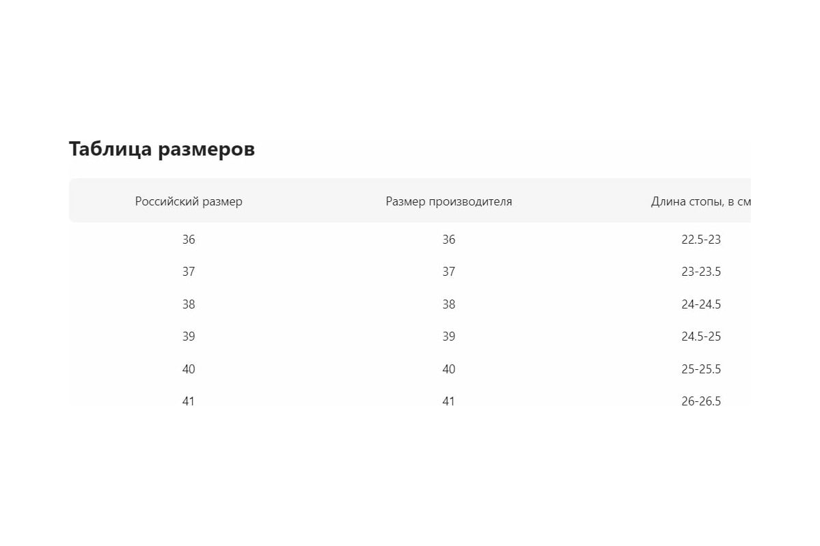Select Russian size 38 cell
This screenshot has width=820, height=546.
click(x=189, y=304)
